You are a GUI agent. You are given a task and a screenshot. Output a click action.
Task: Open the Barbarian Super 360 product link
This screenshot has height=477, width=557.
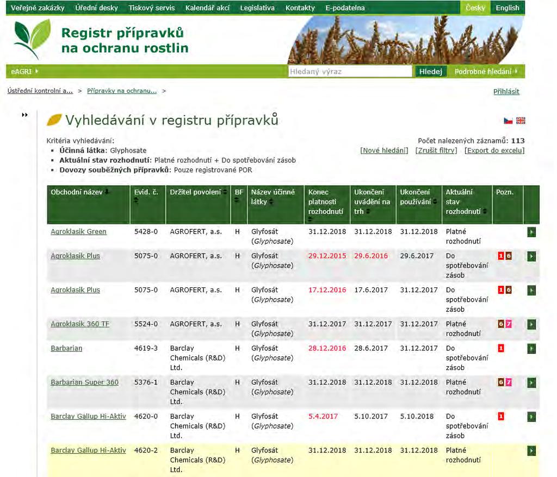click(84, 382)
